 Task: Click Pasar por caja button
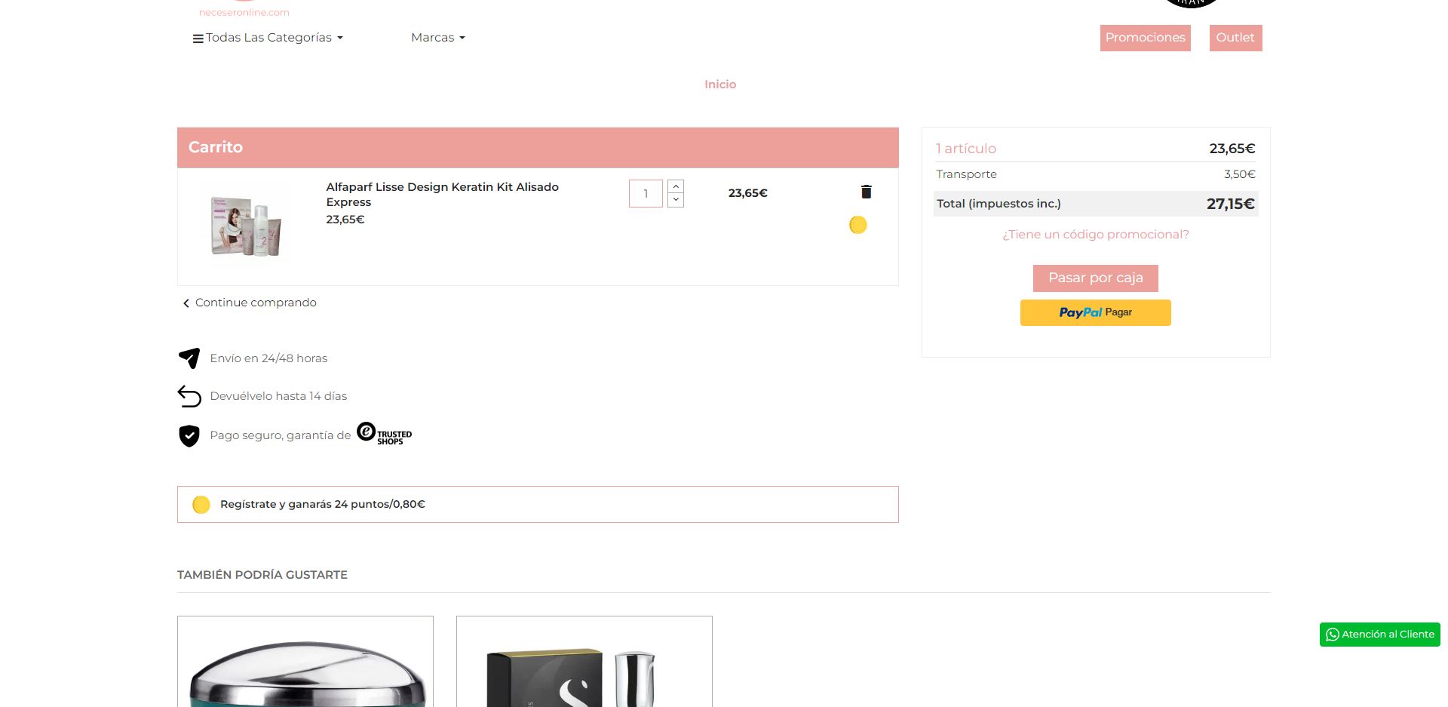1095,278
